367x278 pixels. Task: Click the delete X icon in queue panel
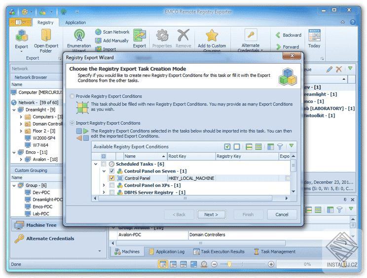point(339,69)
